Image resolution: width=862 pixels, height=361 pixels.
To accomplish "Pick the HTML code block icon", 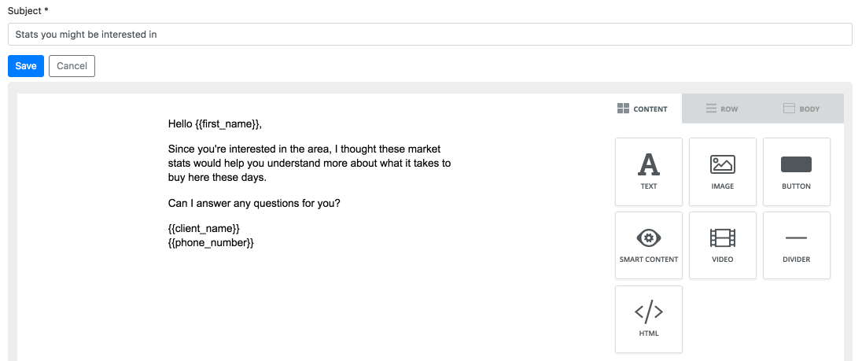I will (x=649, y=312).
